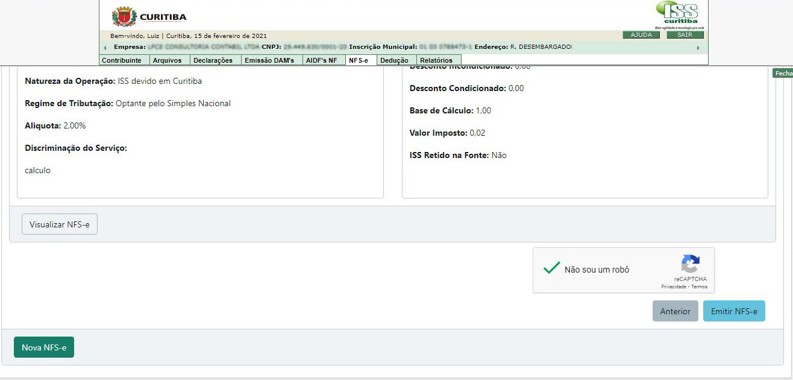This screenshot has width=793, height=380.
Task: Open the Relatórios menu
Action: 436,60
